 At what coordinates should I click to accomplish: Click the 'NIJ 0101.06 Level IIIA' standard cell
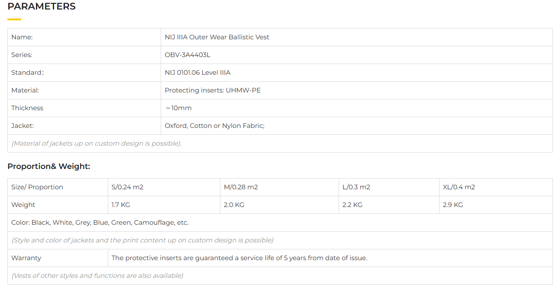(197, 73)
